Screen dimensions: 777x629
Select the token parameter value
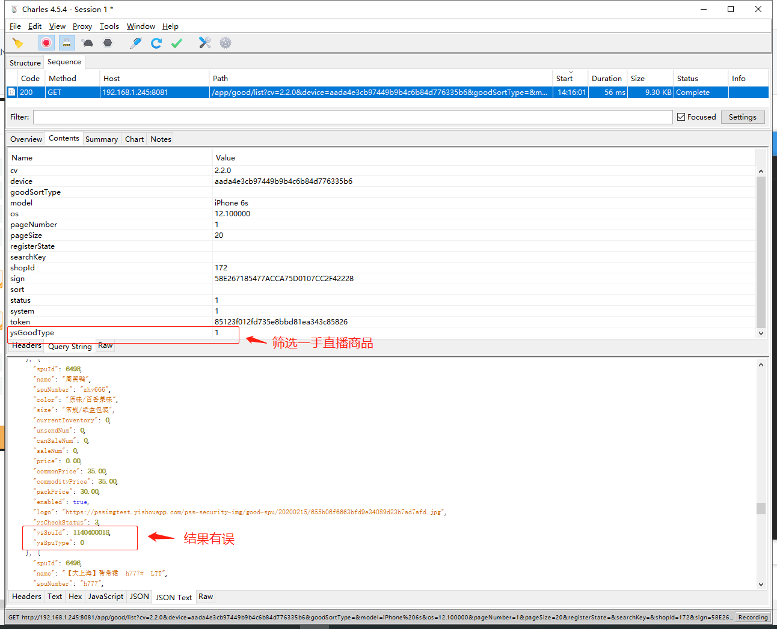(x=281, y=322)
